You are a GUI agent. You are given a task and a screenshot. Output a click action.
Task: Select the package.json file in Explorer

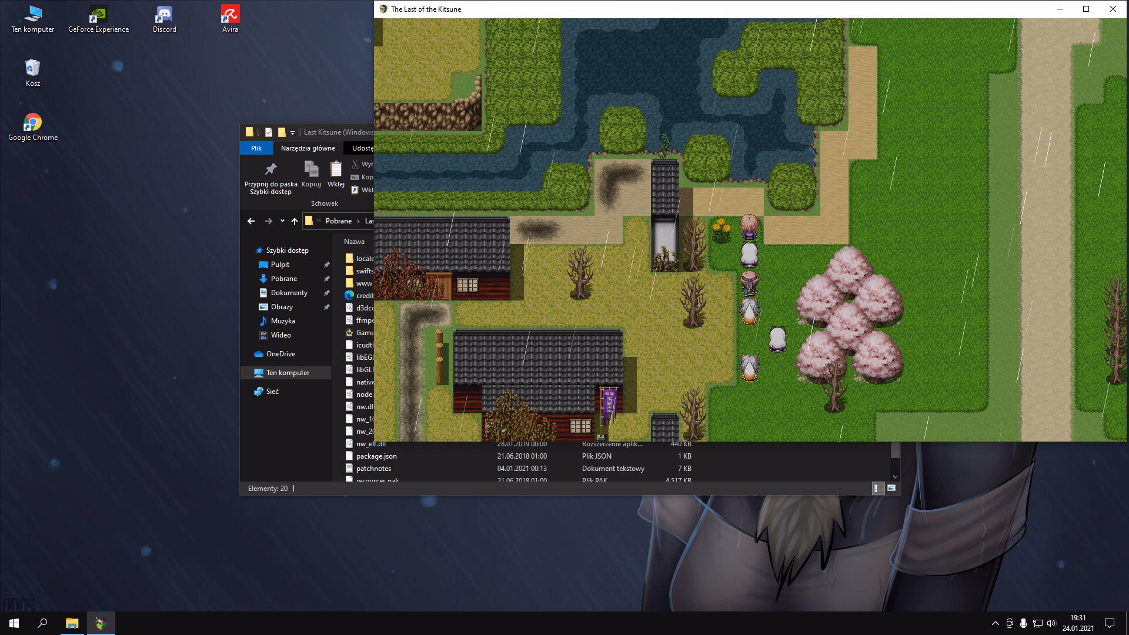coord(376,456)
